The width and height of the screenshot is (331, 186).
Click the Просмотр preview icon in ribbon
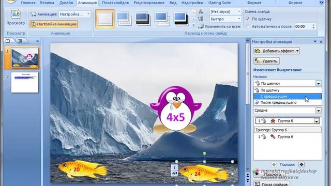point(16,14)
